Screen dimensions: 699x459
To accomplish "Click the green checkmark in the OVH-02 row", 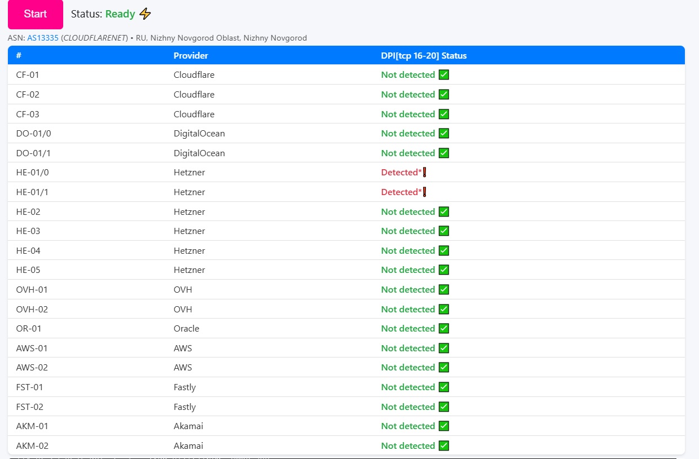I will [444, 309].
